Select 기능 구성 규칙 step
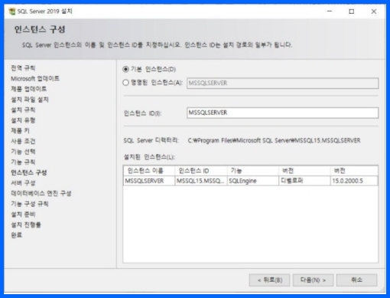The image size is (390, 298). tap(30, 204)
